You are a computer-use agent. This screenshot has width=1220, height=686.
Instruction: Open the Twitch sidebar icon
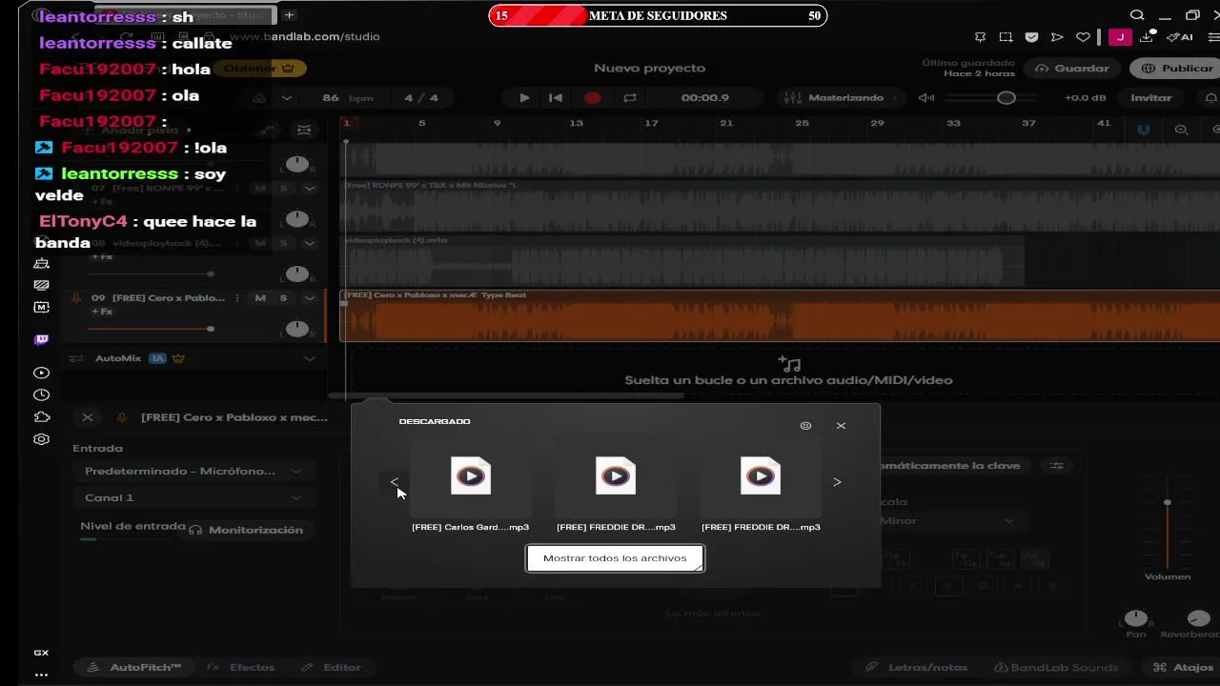(41, 339)
